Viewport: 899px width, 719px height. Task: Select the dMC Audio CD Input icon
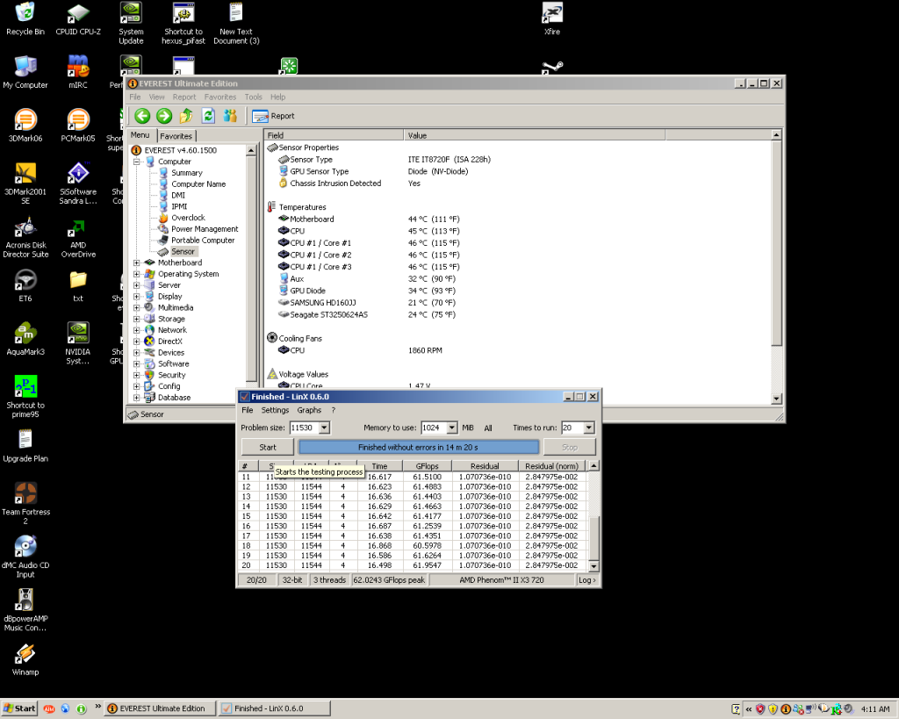[x=25, y=557]
